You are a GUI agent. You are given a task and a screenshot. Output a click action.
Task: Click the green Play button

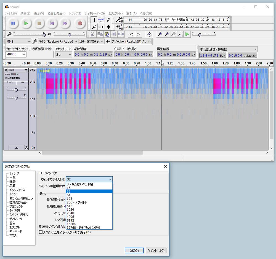tap(26, 23)
